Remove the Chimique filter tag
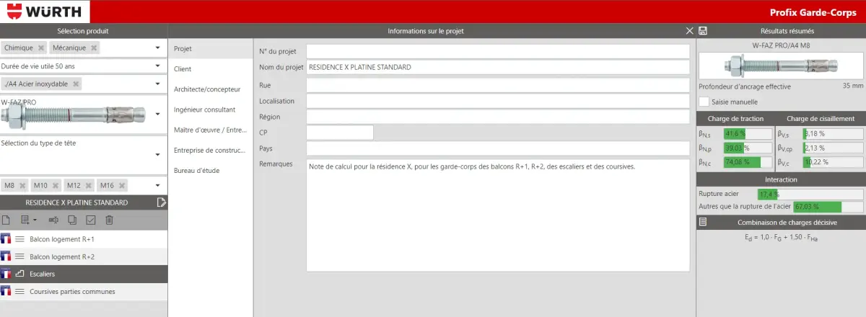The width and height of the screenshot is (866, 317). [41, 48]
